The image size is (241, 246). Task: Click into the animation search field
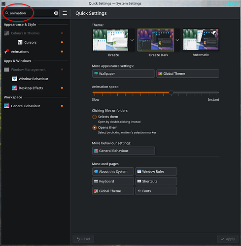point(31,13)
